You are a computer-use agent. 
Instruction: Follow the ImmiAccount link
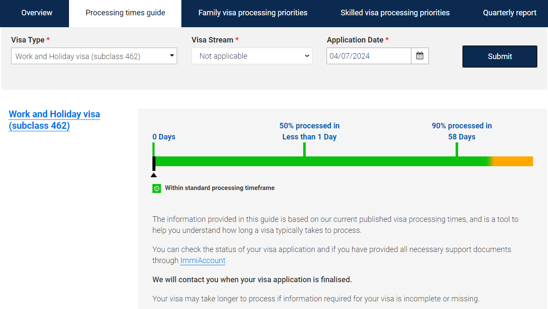pyautogui.click(x=203, y=261)
